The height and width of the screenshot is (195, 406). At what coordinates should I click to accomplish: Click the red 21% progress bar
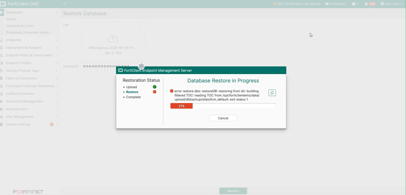coord(181,106)
